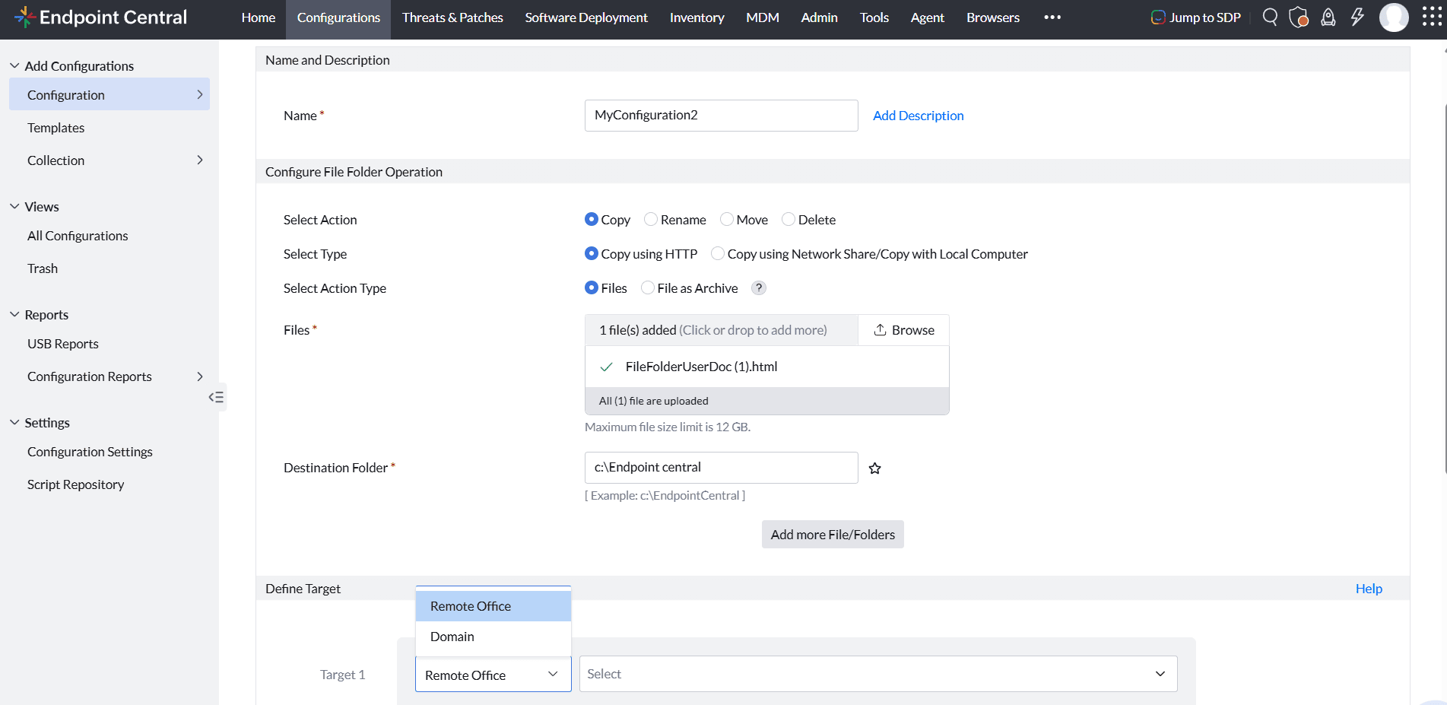The width and height of the screenshot is (1447, 705).
Task: Switch to the Inventory tab
Action: (697, 17)
